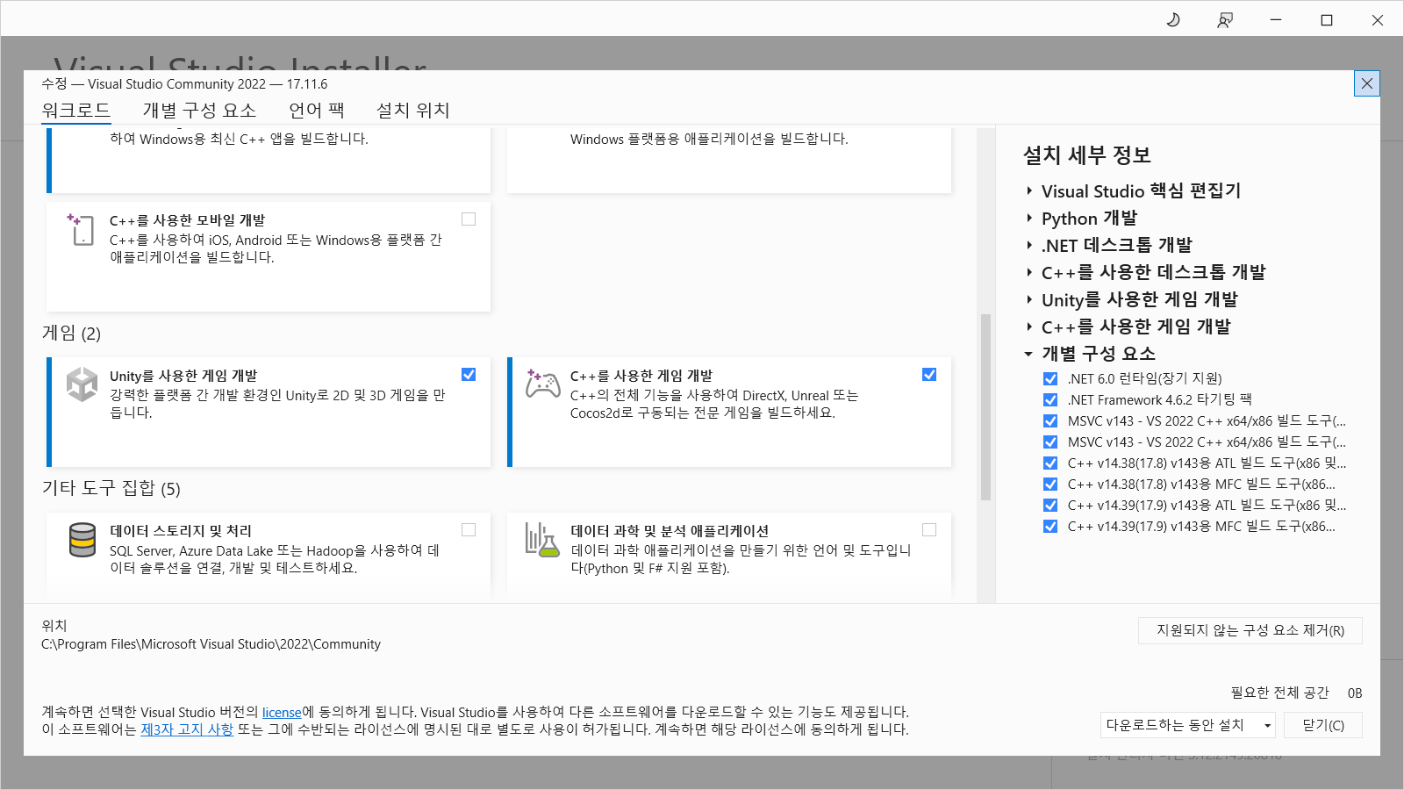
Task: Click the C++ mobile development device icon
Action: [81, 229]
